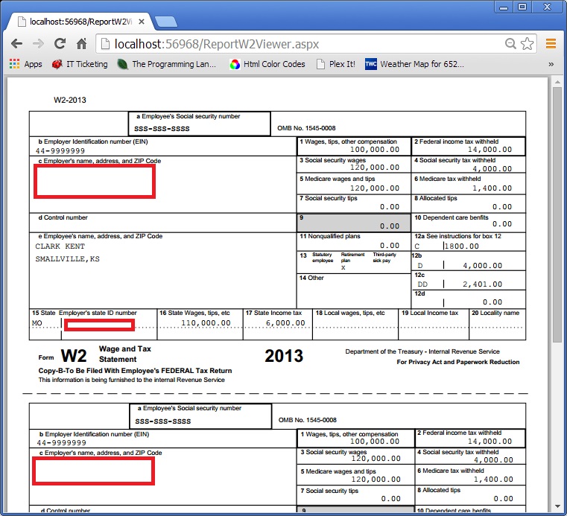This screenshot has height=516, width=567.
Task: Click the browser forward arrow
Action: point(38,44)
